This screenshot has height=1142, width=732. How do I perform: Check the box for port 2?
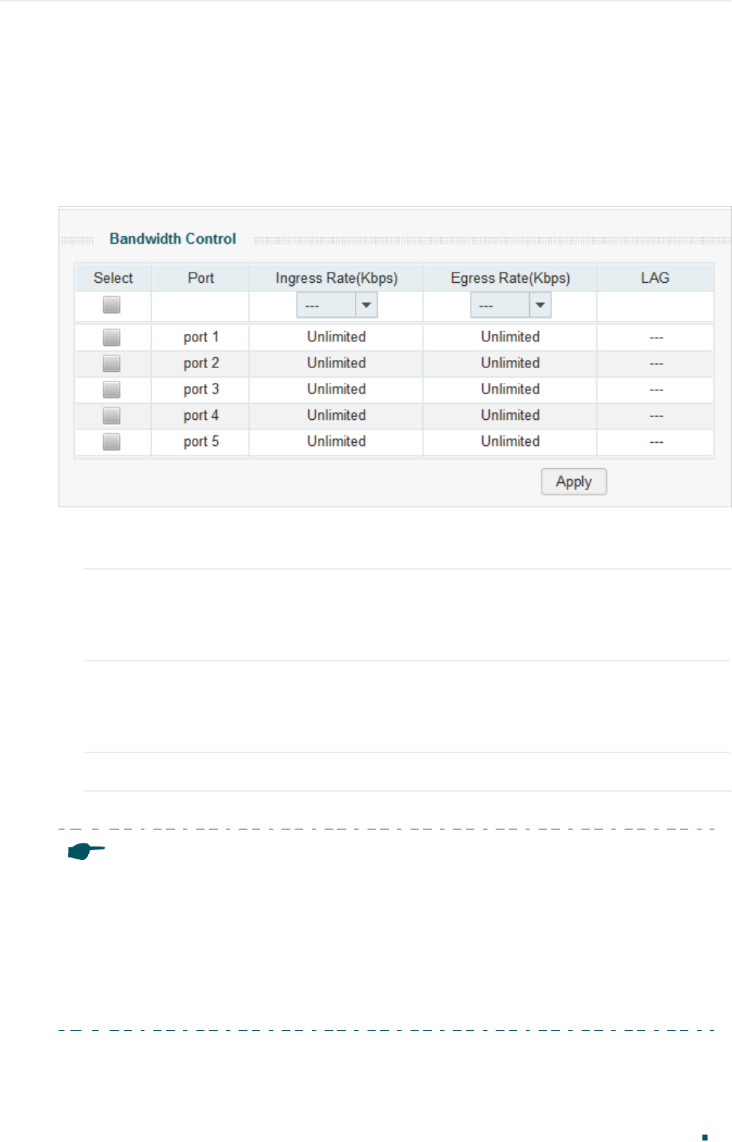[x=111, y=363]
